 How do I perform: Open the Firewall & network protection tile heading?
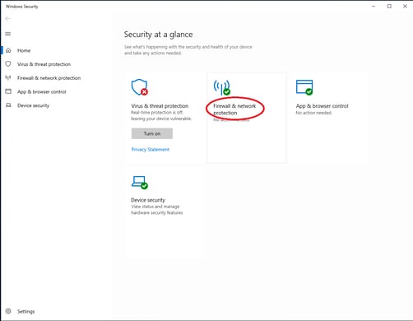[x=234, y=109]
